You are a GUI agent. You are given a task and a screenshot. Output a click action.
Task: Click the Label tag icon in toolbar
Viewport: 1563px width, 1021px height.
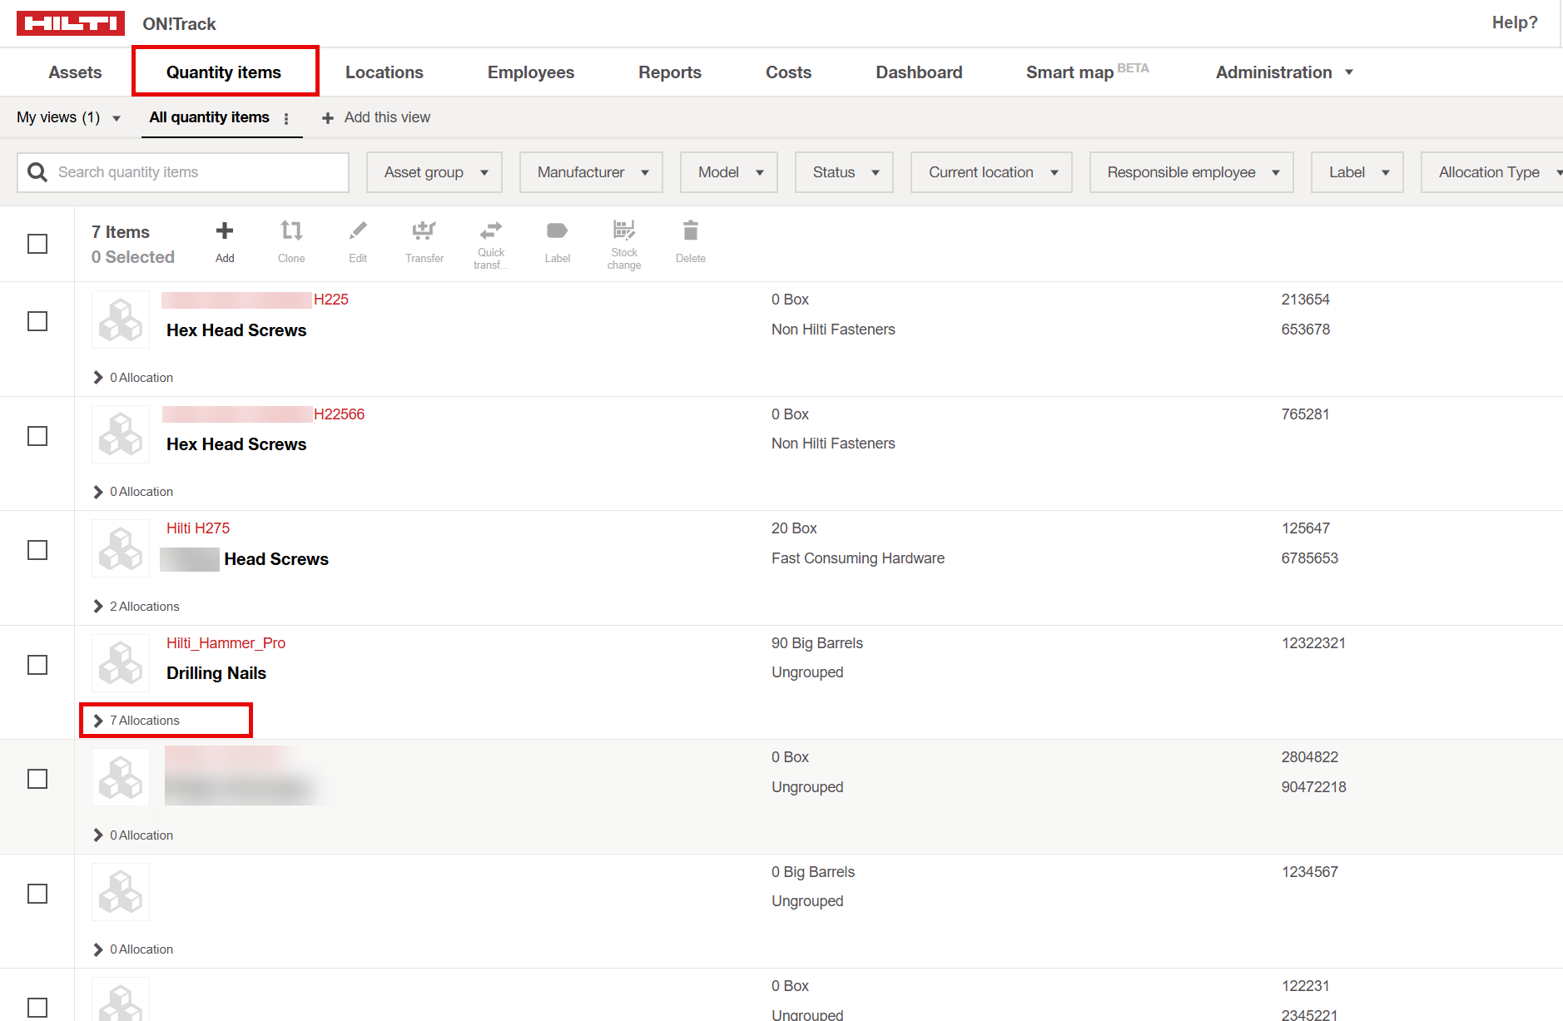point(557,231)
